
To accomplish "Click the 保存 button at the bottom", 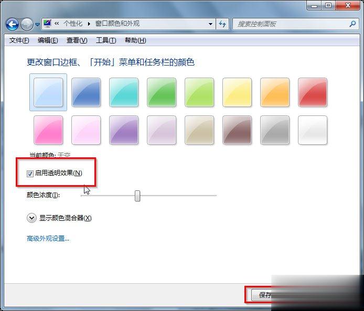I will [x=262, y=295].
